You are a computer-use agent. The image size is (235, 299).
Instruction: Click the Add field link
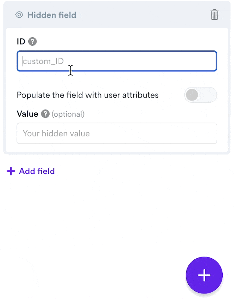(37, 171)
